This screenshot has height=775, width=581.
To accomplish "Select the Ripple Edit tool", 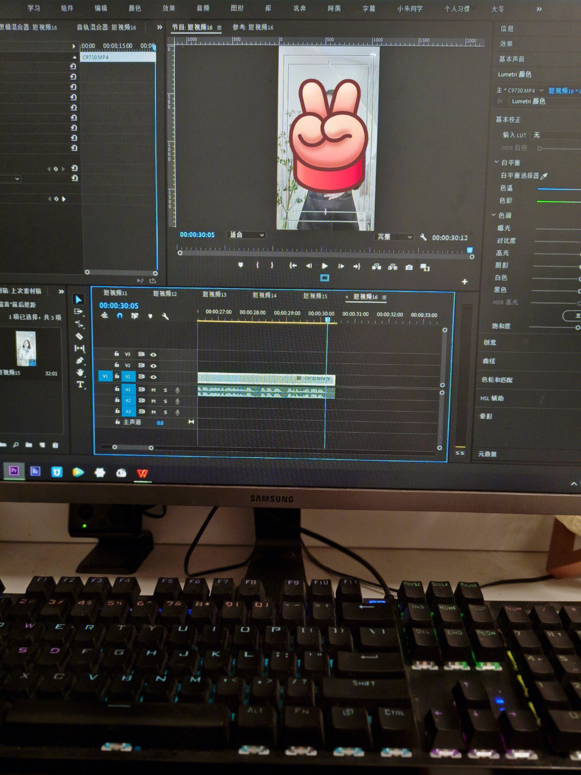I will (x=80, y=324).
